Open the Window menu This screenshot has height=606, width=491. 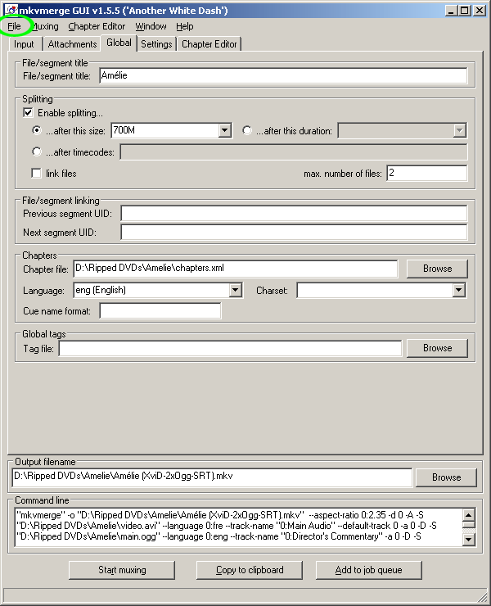[151, 26]
